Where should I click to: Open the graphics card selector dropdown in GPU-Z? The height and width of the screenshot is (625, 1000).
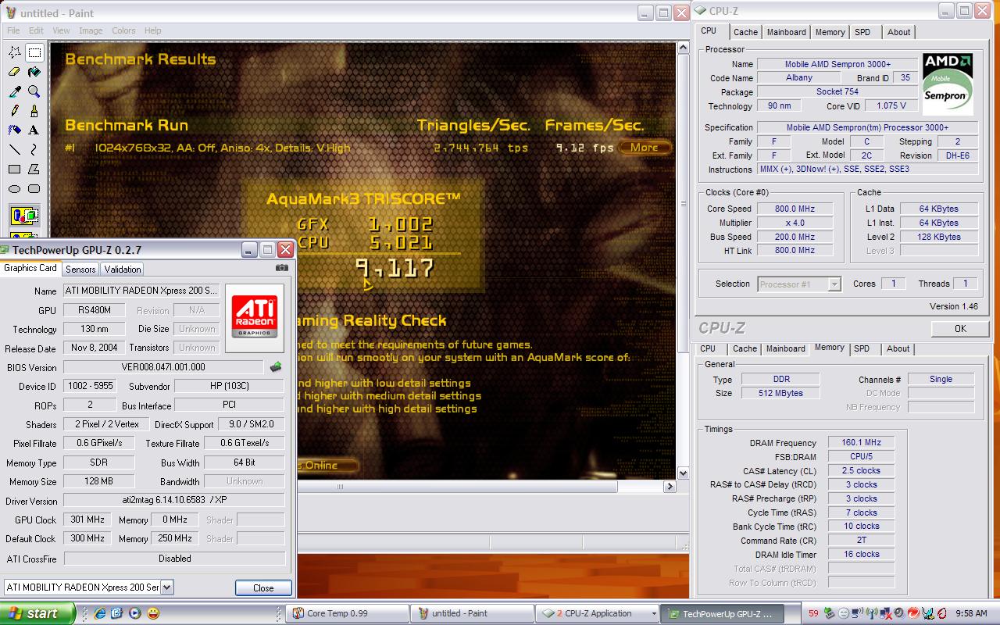point(166,587)
